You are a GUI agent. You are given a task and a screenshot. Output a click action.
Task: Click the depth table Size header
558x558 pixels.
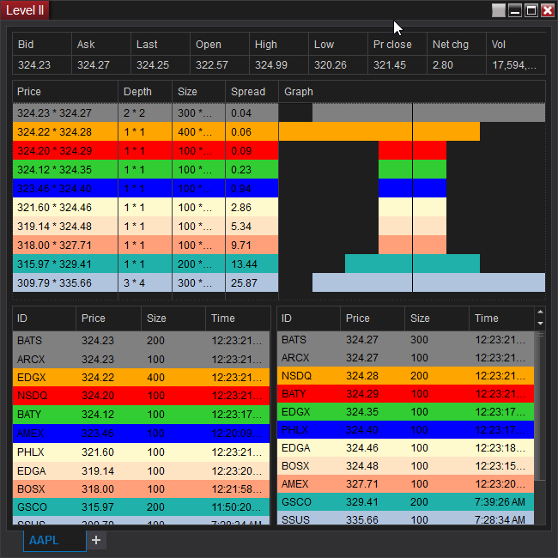pos(198,92)
